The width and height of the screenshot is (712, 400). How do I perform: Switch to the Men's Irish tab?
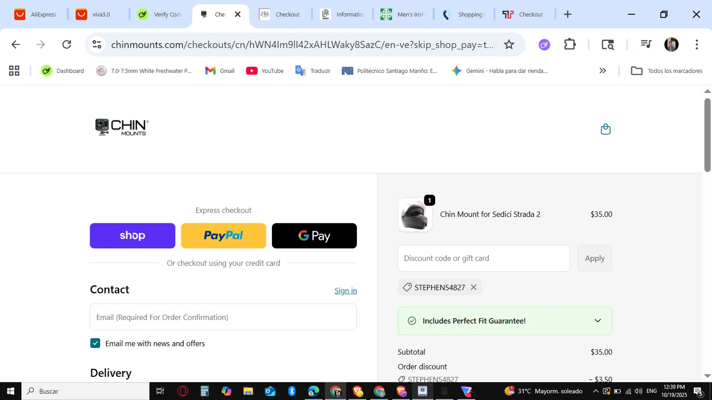pos(403,14)
